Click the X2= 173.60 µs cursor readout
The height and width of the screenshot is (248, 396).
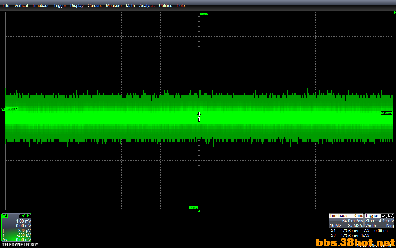(344, 236)
